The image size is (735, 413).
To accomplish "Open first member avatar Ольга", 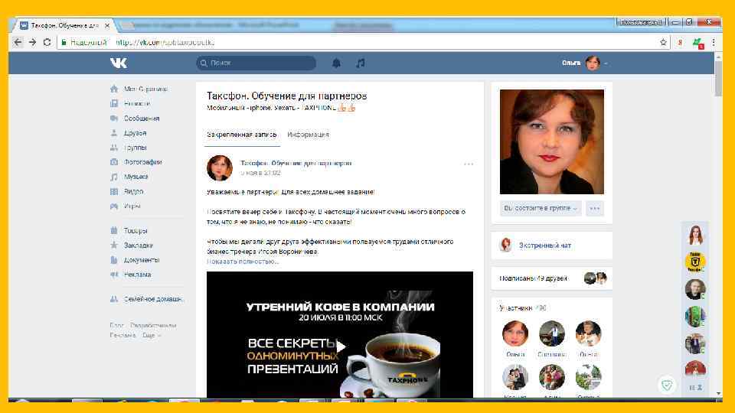I will [x=515, y=333].
